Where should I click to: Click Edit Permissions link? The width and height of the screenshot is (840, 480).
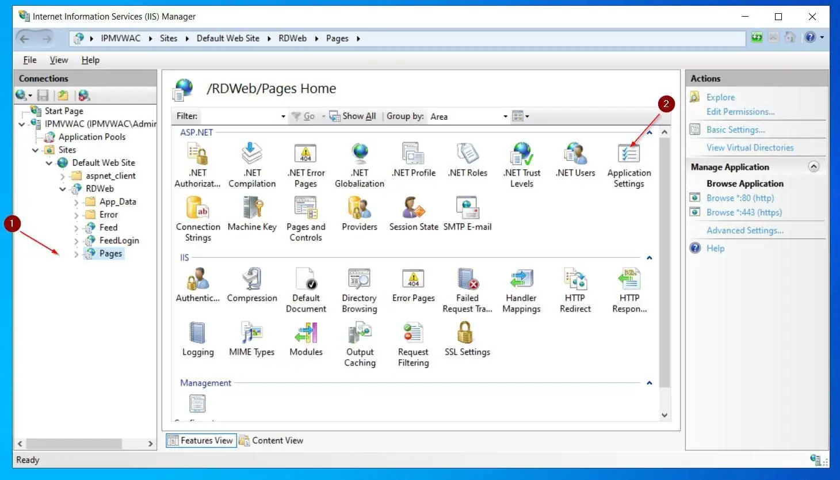tap(740, 112)
